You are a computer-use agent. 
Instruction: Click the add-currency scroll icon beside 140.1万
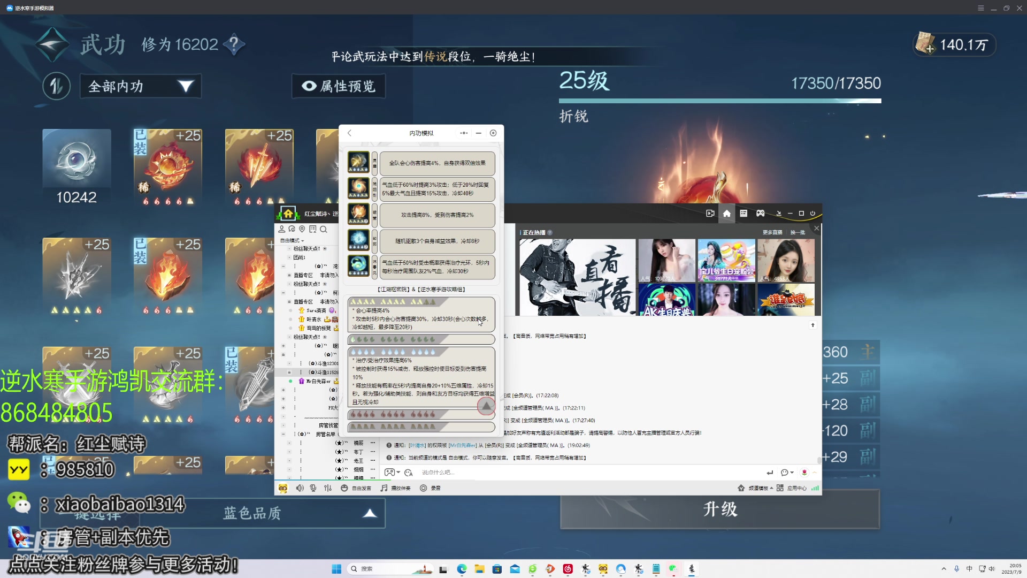click(x=925, y=43)
